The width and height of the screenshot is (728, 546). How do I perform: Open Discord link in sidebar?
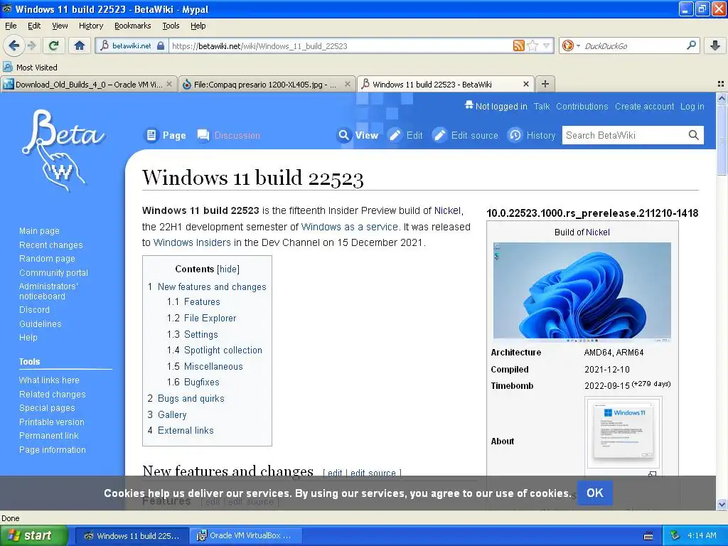pos(34,310)
